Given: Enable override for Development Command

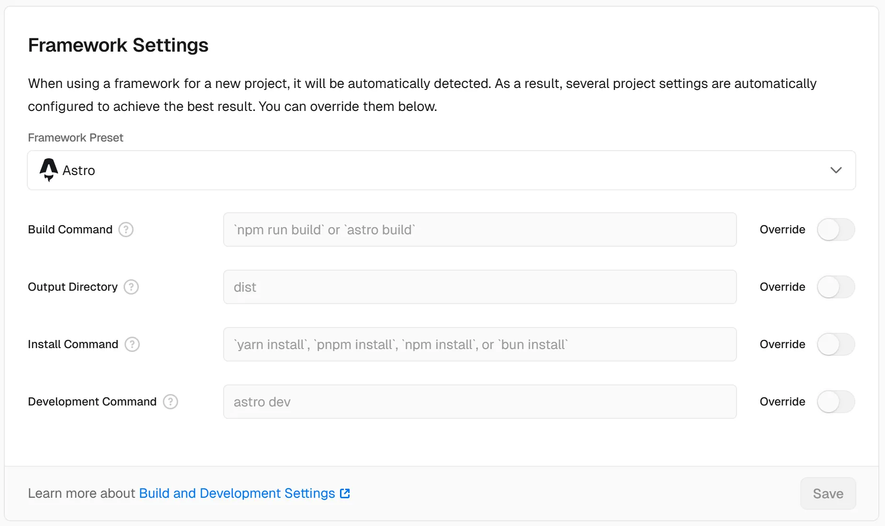Looking at the screenshot, I should [x=836, y=402].
